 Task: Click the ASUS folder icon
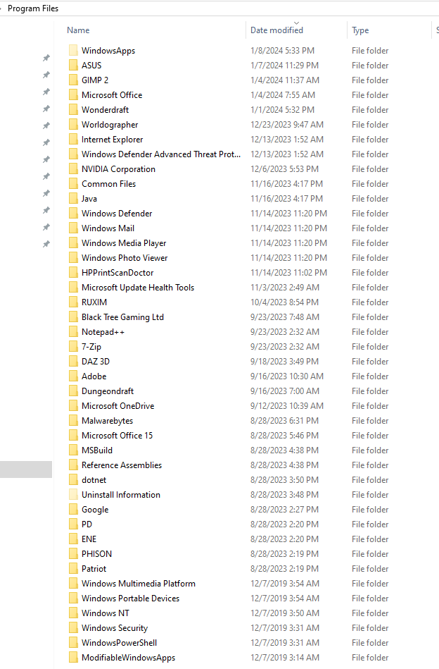[x=73, y=66]
